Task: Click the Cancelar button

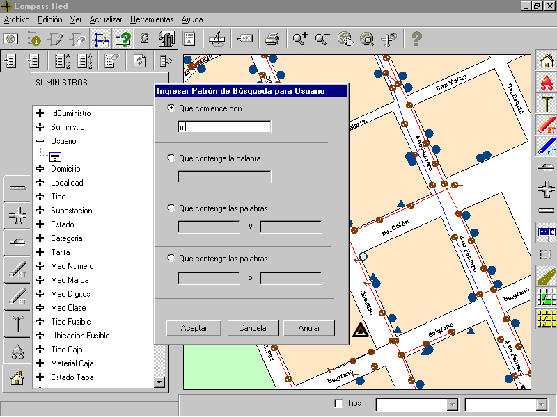Action: click(253, 328)
